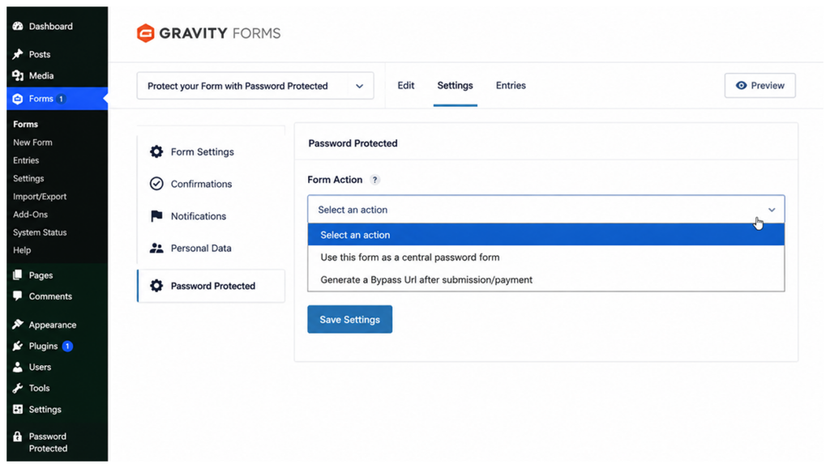This screenshot has height=468, width=830.
Task: Open the Forms submenu link
Action: (x=25, y=124)
